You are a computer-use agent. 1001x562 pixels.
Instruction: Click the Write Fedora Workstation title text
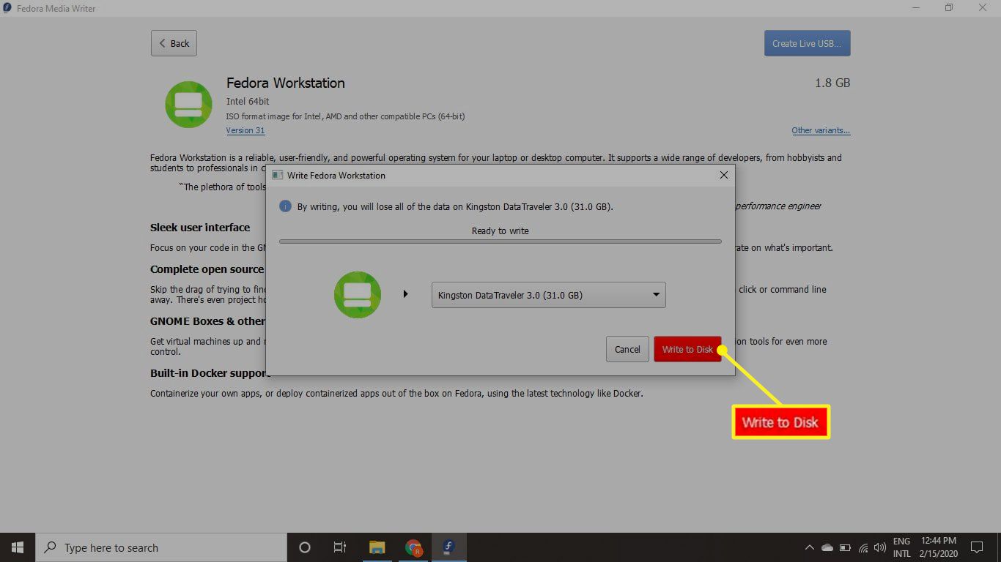tap(336, 175)
